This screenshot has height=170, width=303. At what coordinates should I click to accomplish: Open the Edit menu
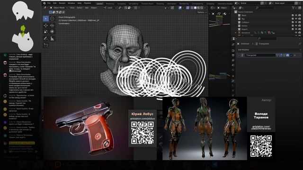tap(55, 3)
